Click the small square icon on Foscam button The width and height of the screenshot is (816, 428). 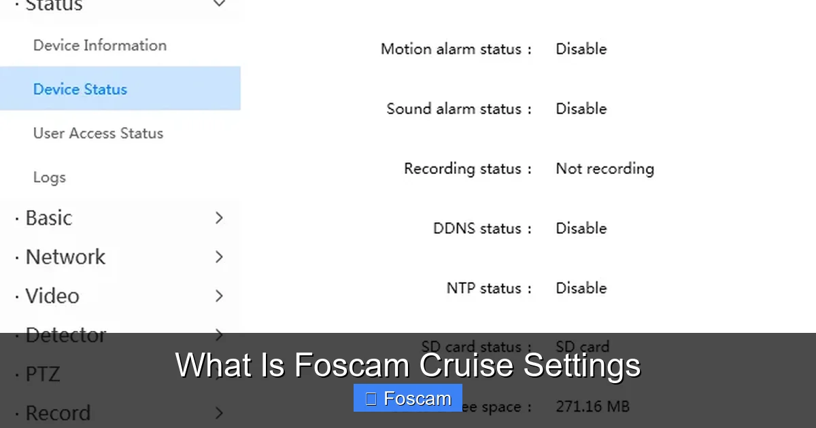point(371,398)
